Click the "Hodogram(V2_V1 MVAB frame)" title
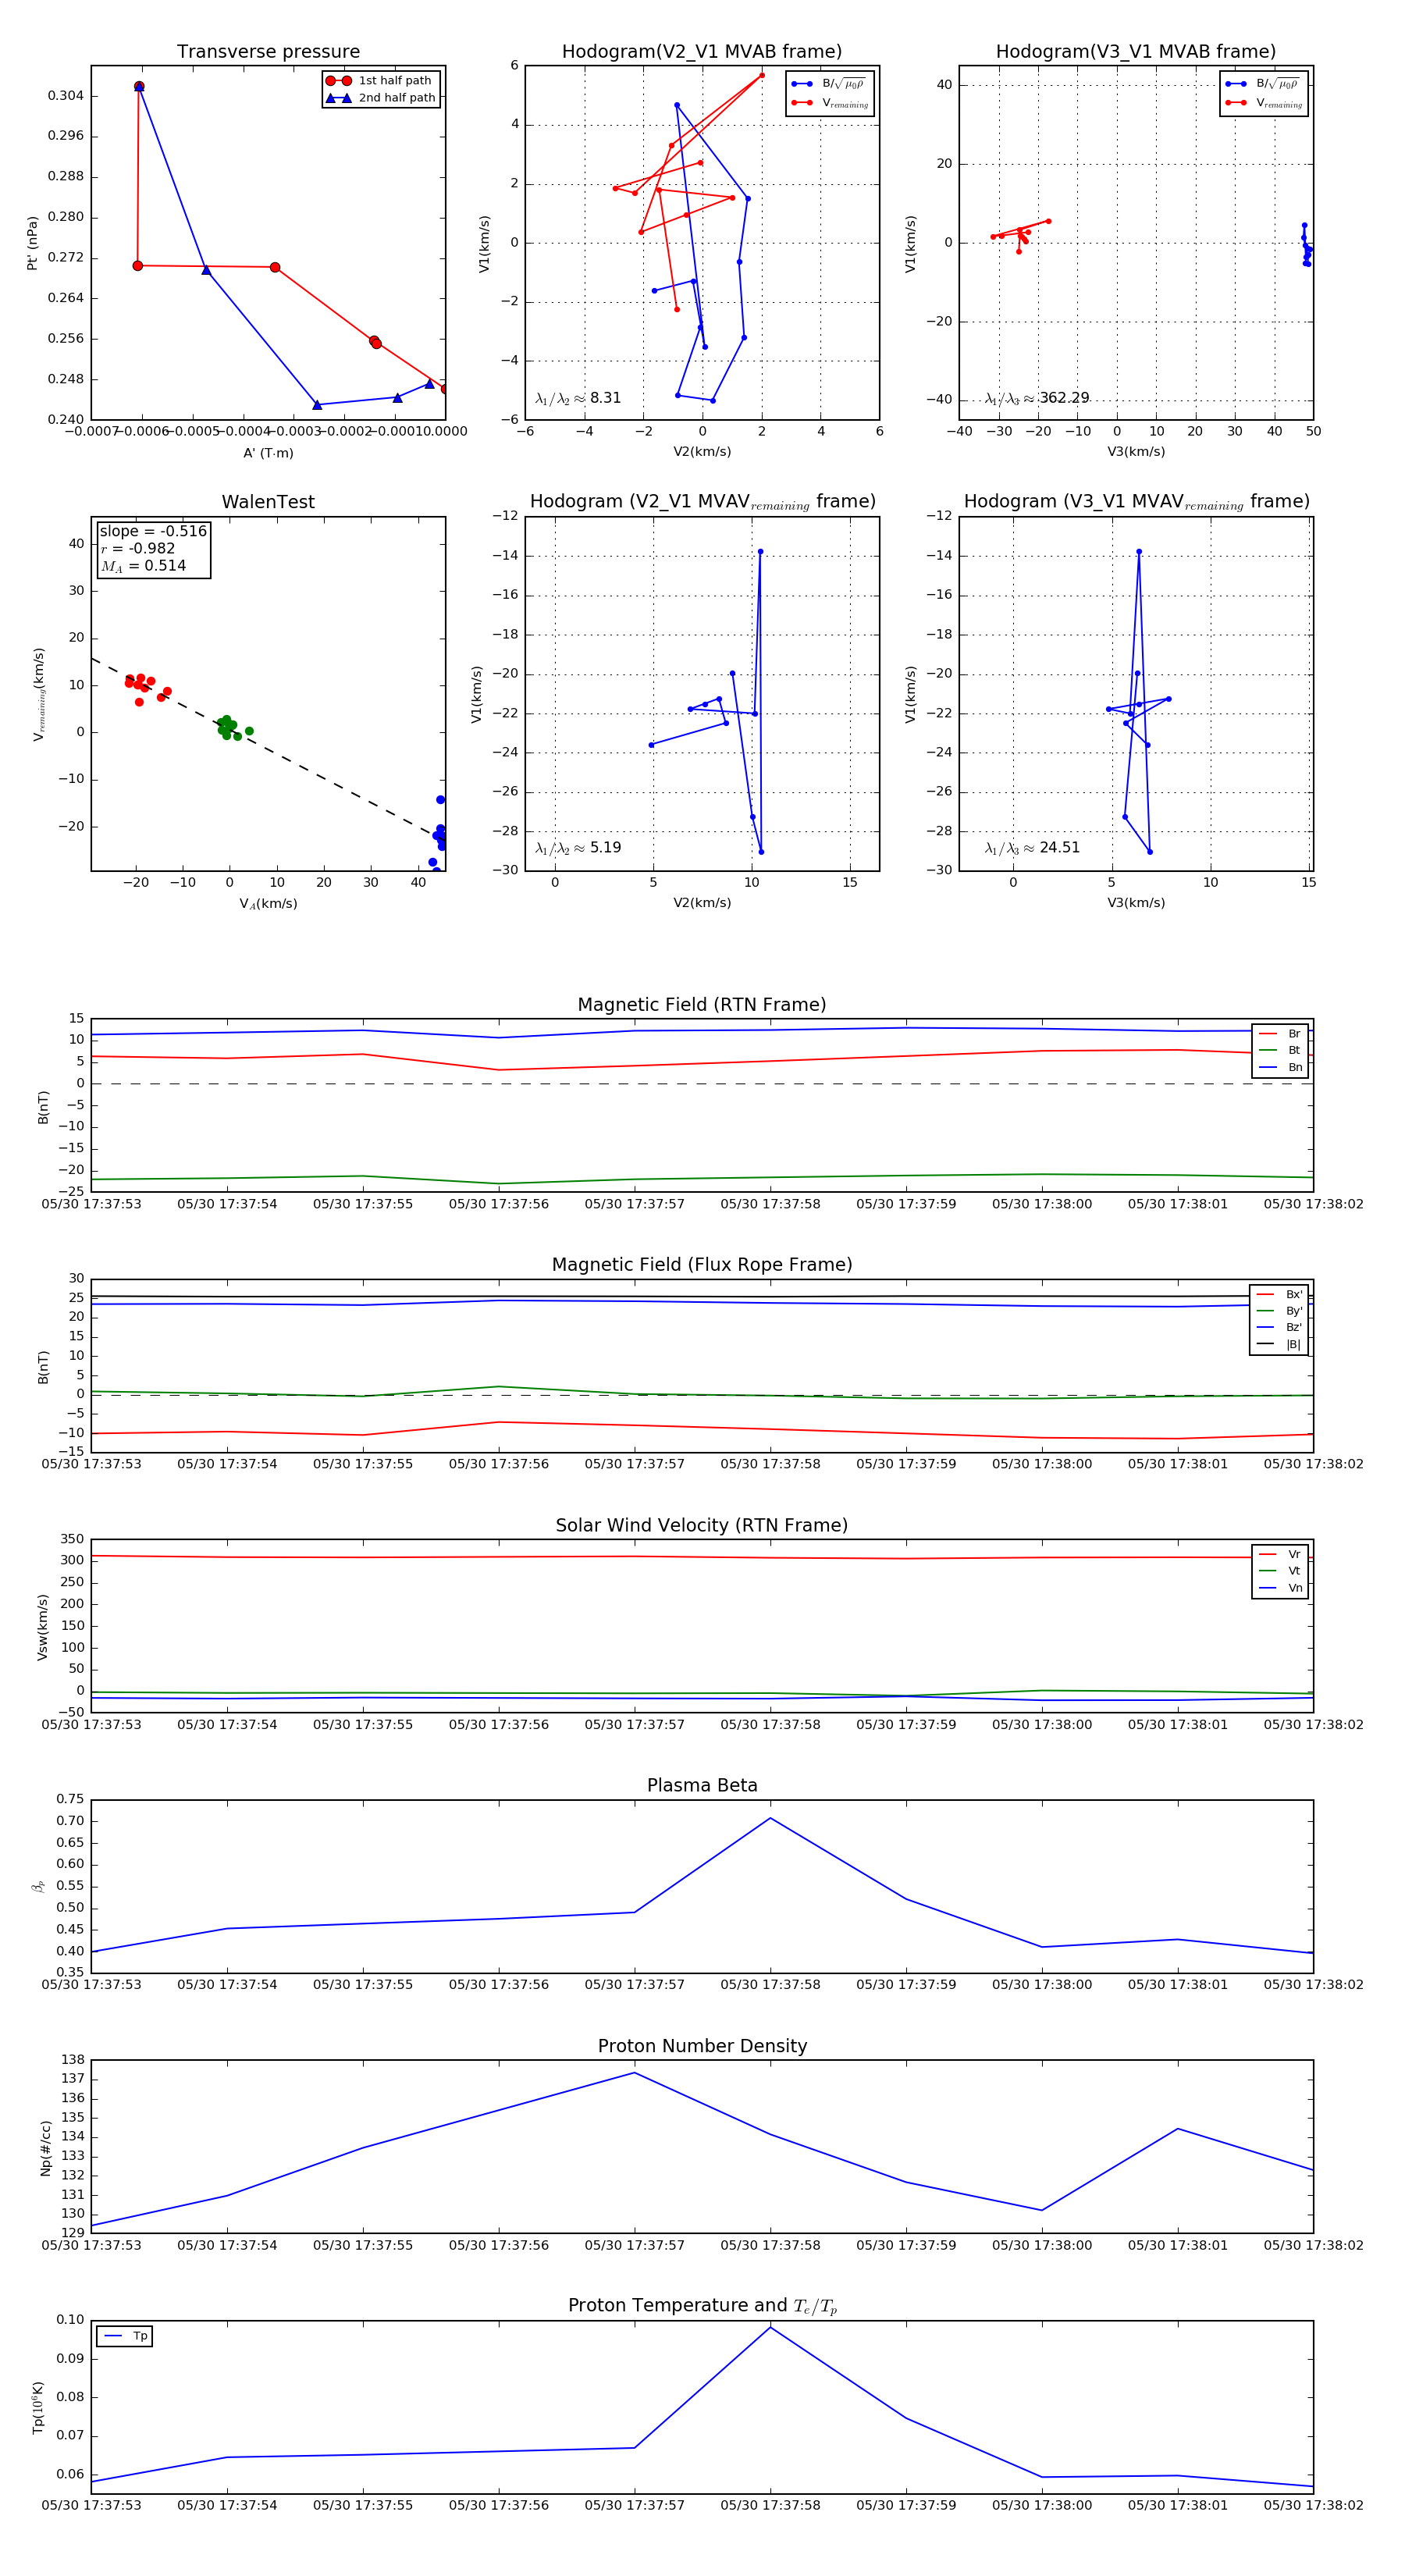This screenshot has width=1405, height=2576. click(702, 52)
